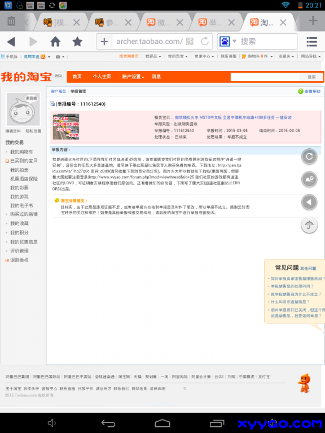Expand 我的淘宝 top bar dropdown
325x433 pixels.
[178, 56]
